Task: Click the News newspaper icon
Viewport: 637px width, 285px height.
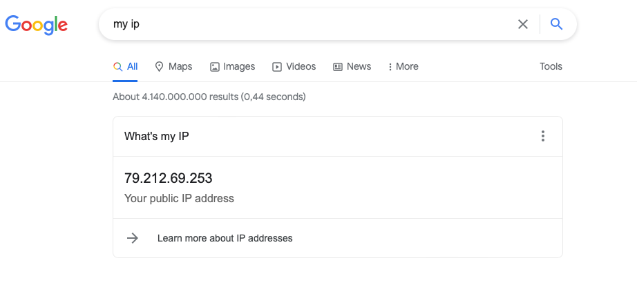Action: (338, 67)
